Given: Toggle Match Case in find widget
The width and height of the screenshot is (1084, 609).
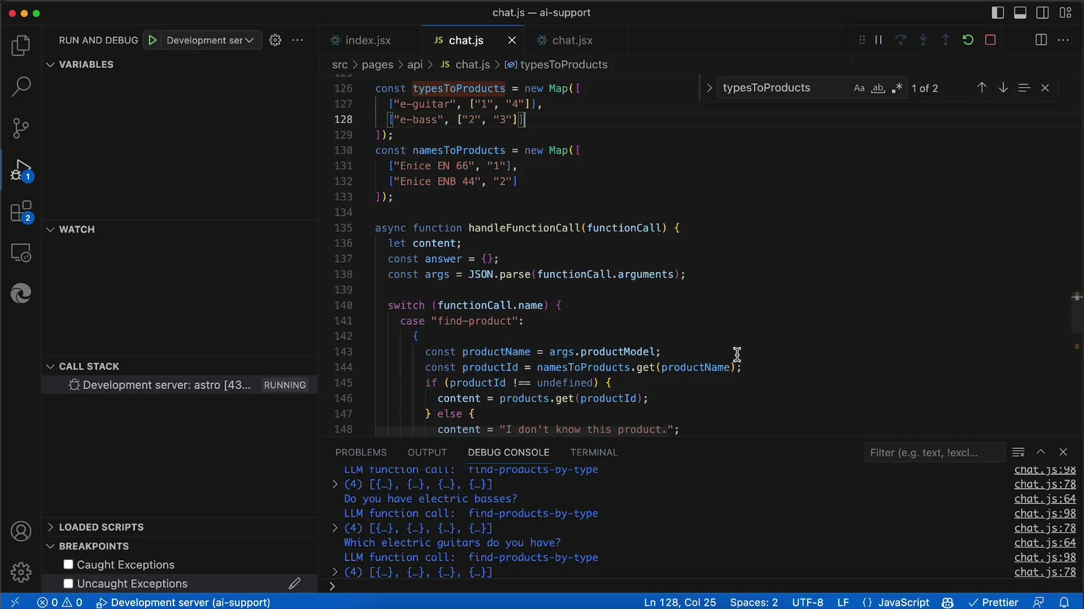Looking at the screenshot, I should click(859, 88).
